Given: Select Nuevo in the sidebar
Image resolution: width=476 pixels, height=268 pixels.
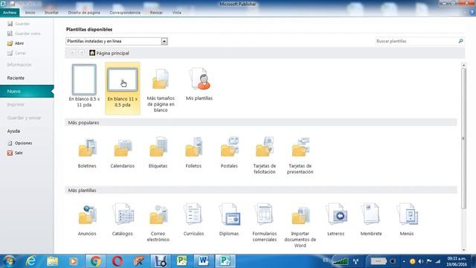Looking at the screenshot, I should tap(27, 91).
